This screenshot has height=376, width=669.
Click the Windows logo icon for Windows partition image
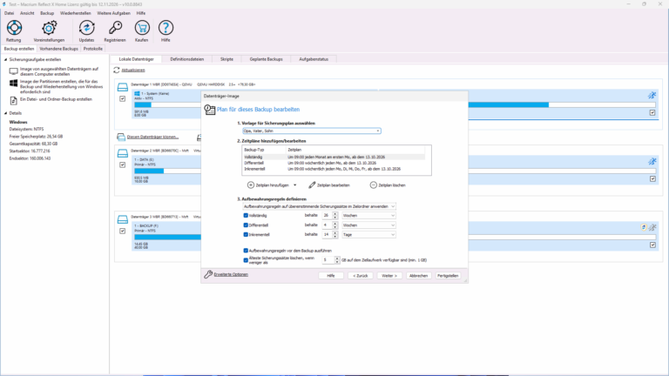click(14, 84)
